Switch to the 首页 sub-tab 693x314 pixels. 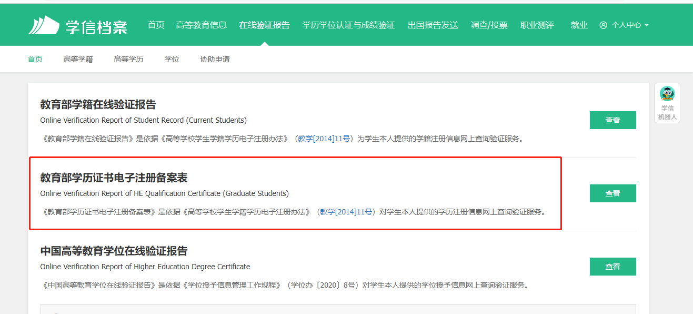tap(35, 59)
